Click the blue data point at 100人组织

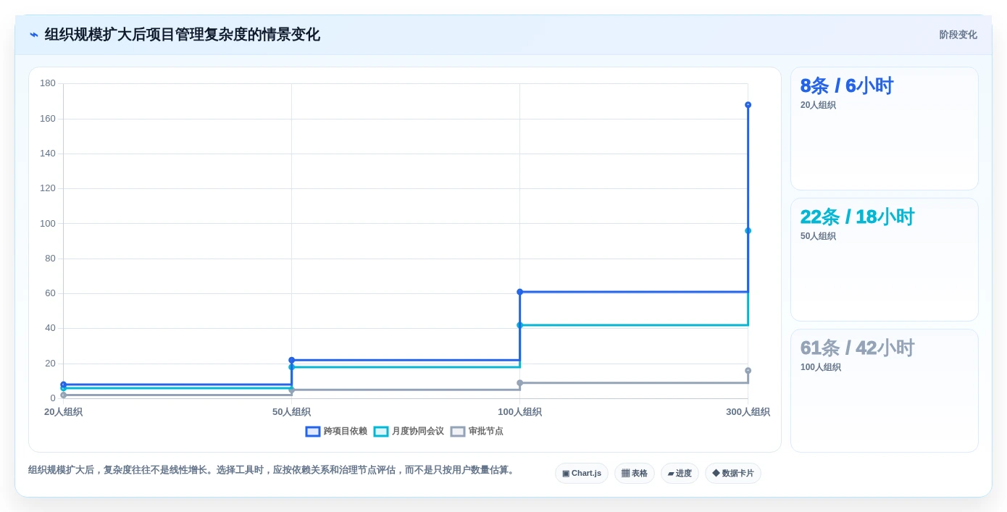click(519, 292)
